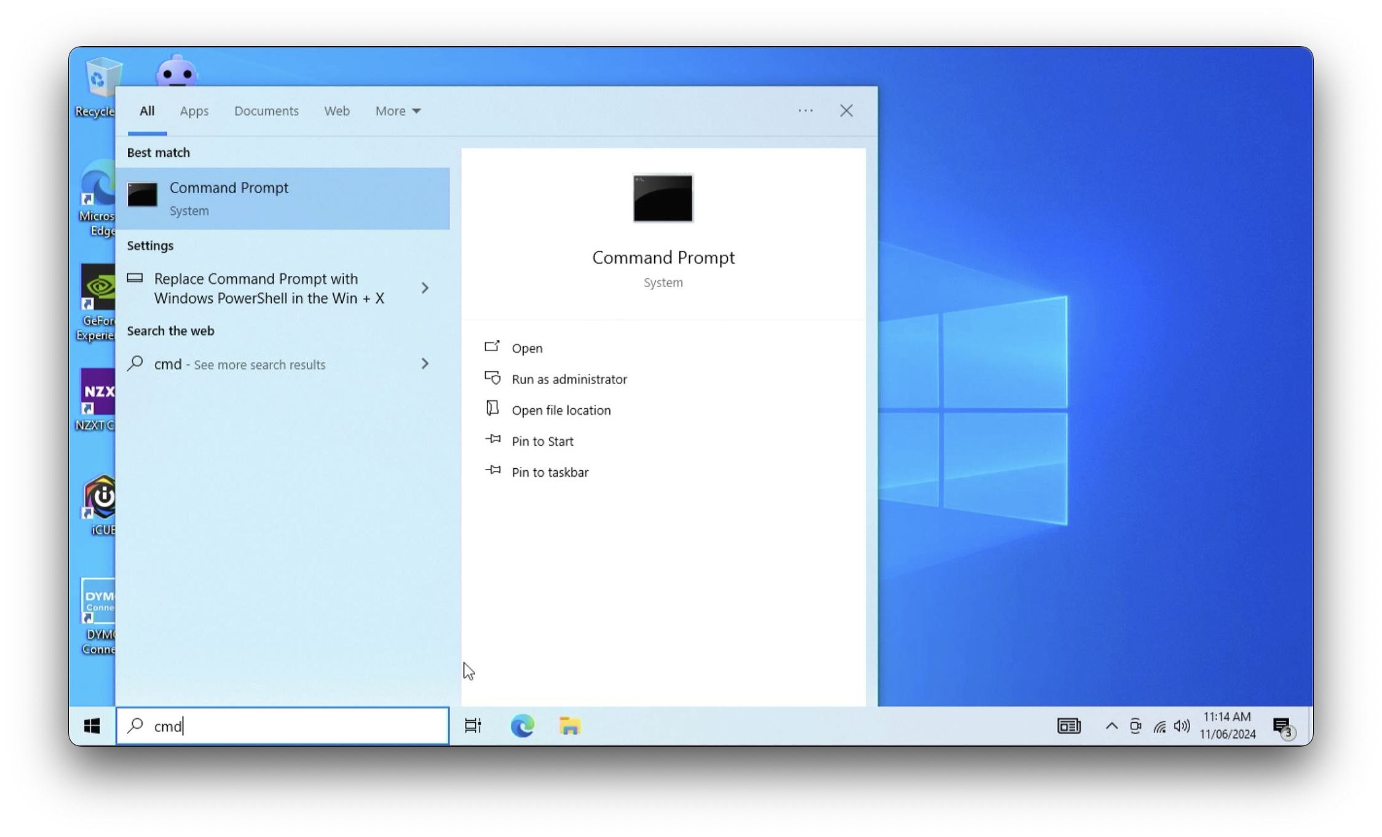Click the network tray icon

[1159, 726]
